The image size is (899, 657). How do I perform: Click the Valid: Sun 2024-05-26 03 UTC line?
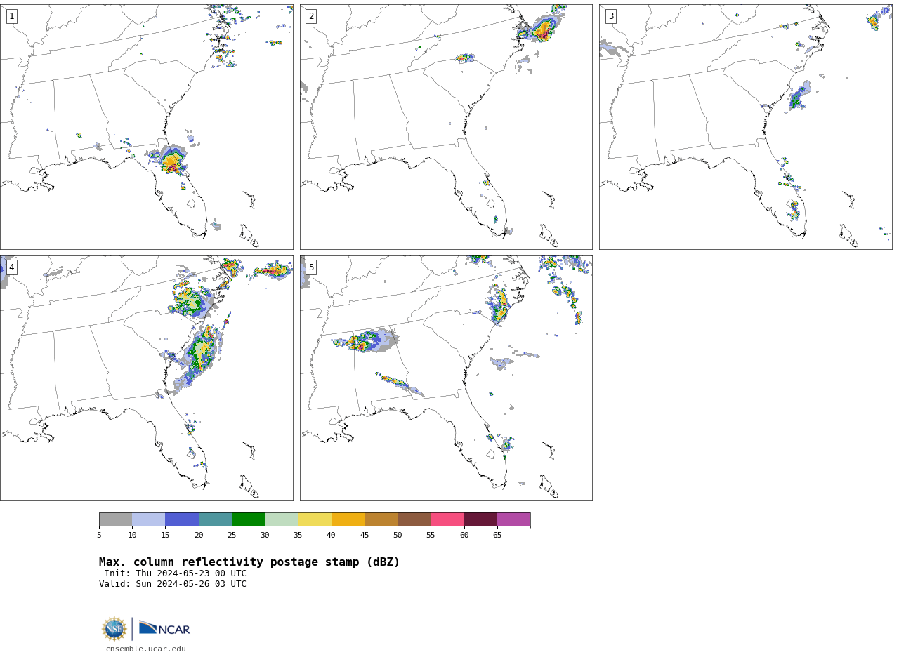tap(173, 584)
